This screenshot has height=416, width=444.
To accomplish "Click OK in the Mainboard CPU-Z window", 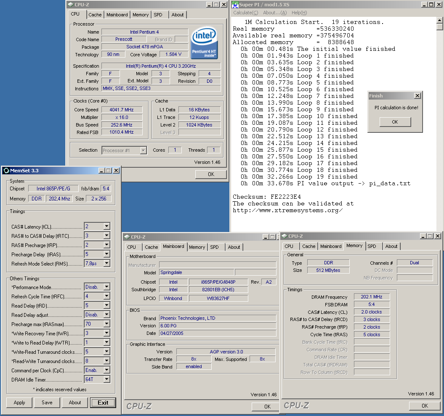I will [265, 406].
